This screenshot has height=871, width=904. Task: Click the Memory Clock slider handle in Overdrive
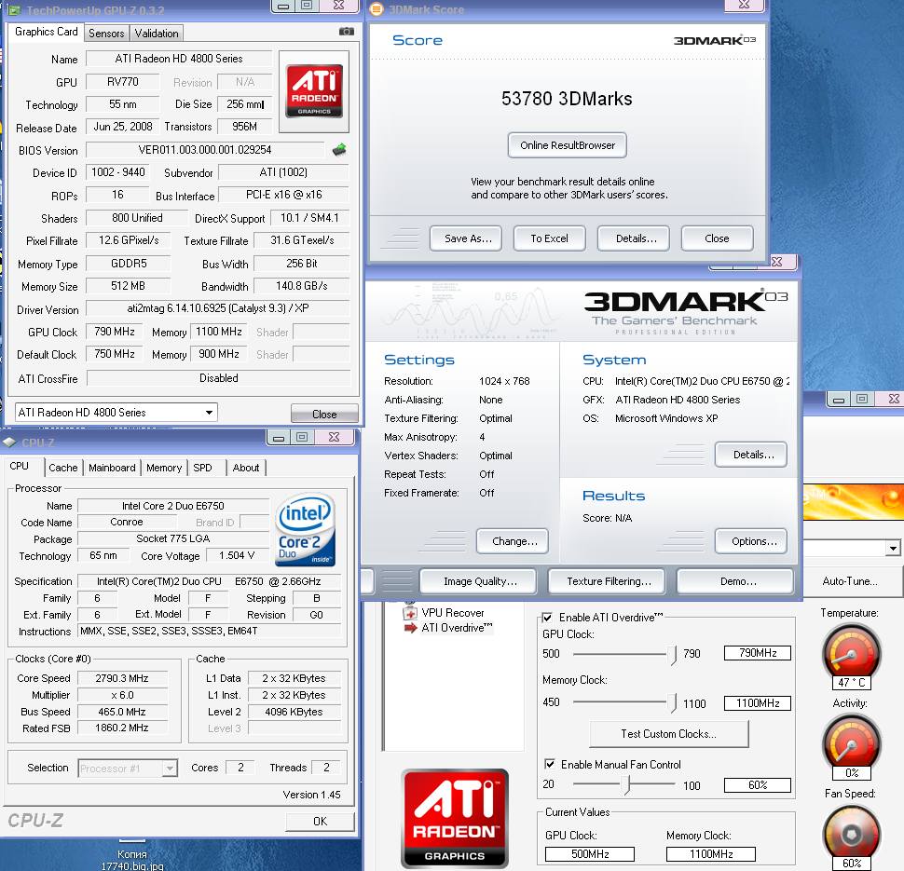point(672,702)
